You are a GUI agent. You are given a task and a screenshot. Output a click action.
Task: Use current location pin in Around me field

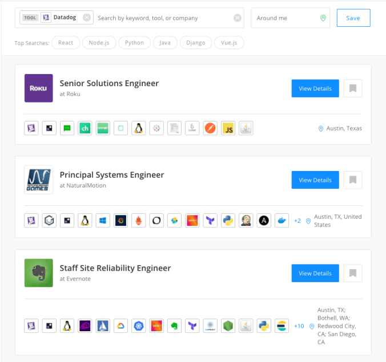coord(323,18)
